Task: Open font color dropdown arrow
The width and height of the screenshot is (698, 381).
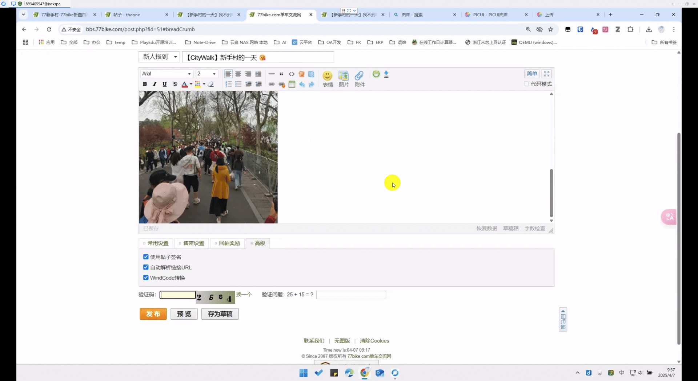Action: (191, 84)
